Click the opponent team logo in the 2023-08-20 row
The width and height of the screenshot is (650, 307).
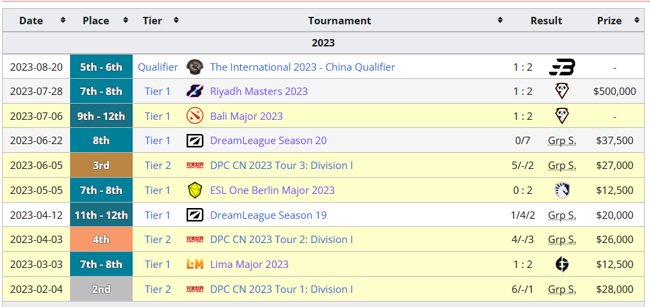coord(562,67)
